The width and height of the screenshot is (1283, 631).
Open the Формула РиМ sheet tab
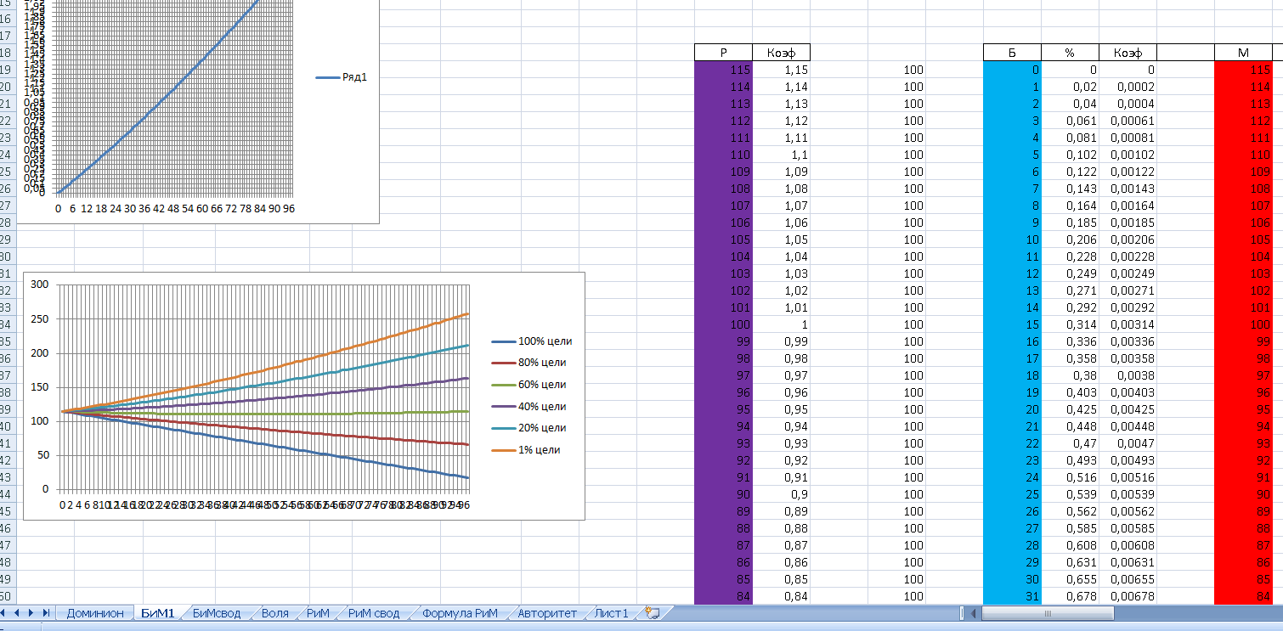click(x=460, y=613)
